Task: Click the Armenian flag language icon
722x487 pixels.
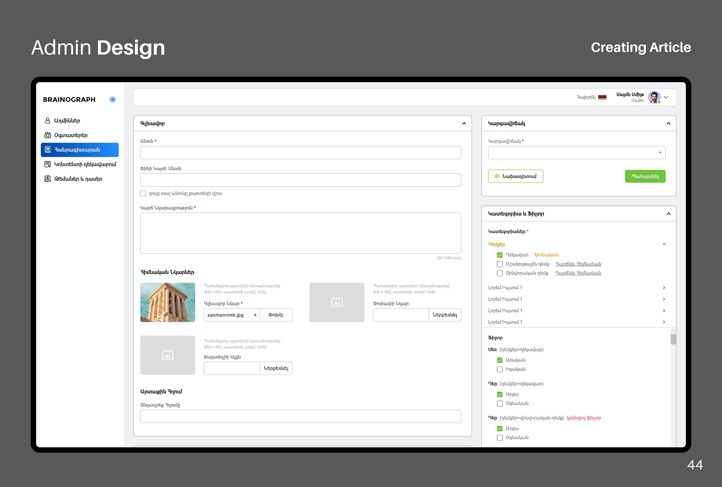Action: tap(602, 97)
